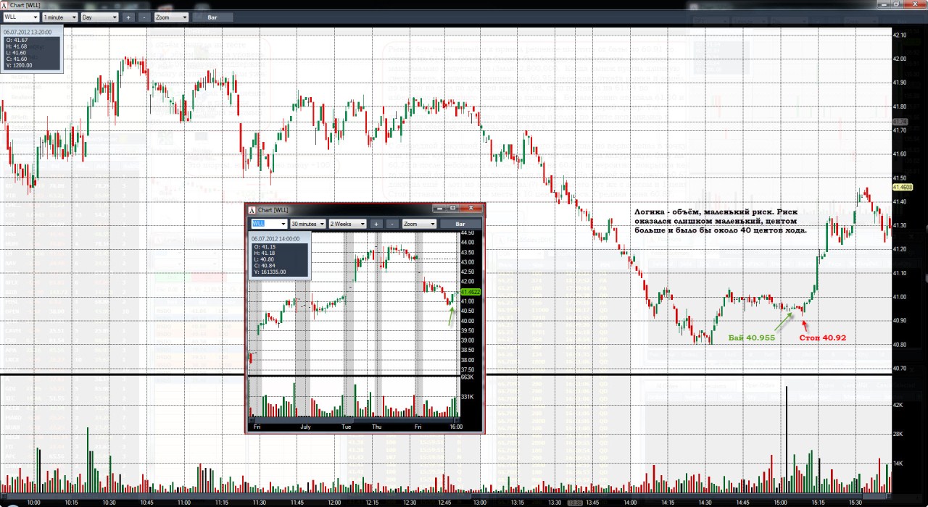Screen dimensions: 928x507
Task: Click the plus button in small chart window
Action: point(376,224)
